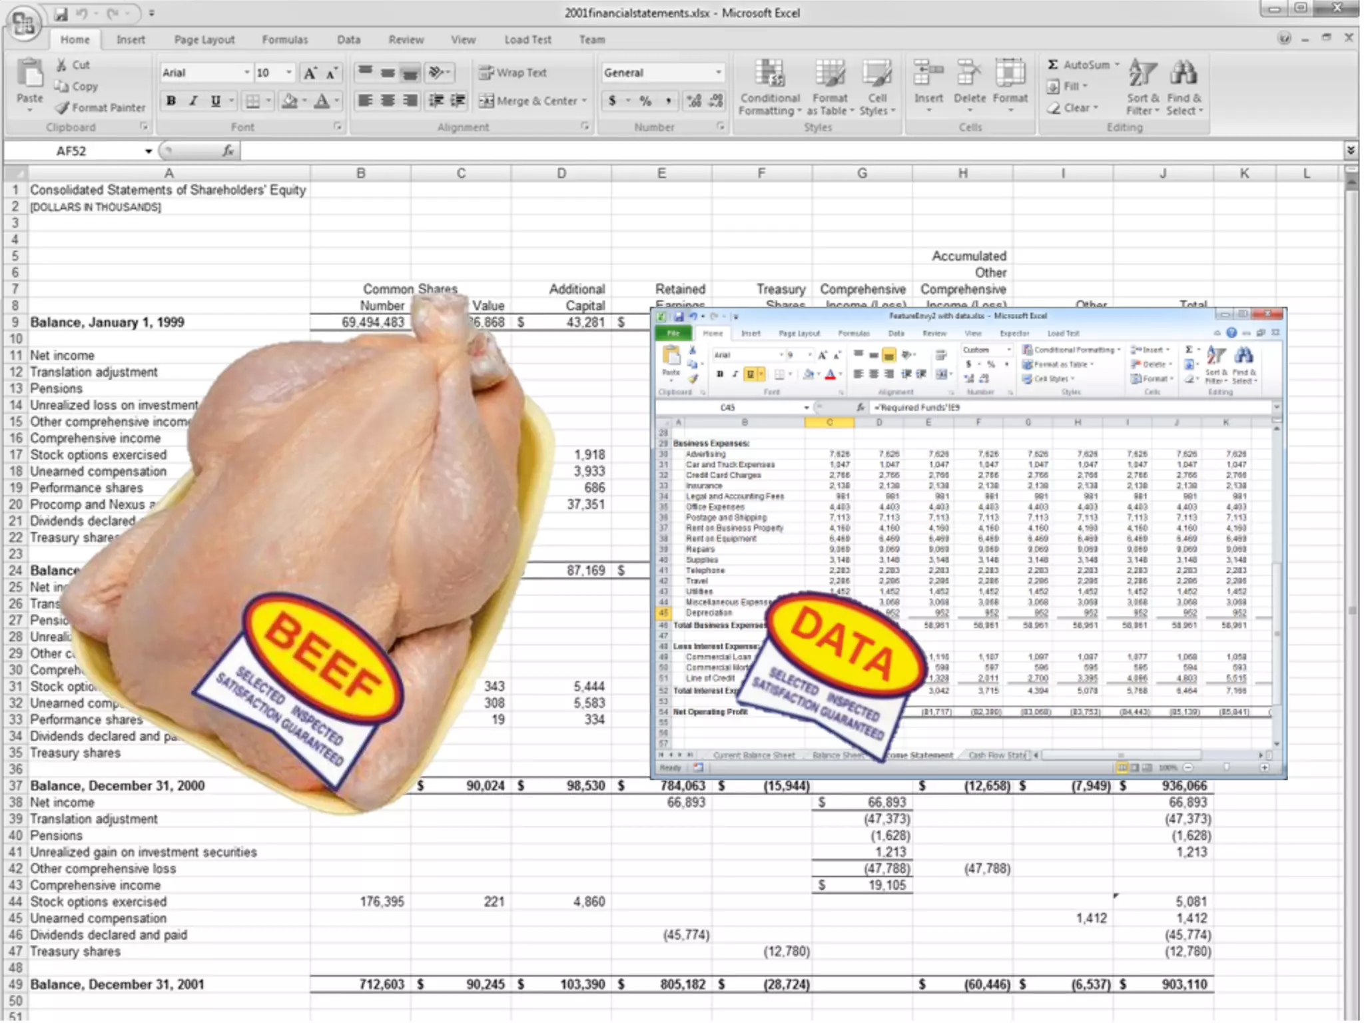Toggle Bold formatting in Font group
Screen dimensions: 1364x1023
click(171, 101)
